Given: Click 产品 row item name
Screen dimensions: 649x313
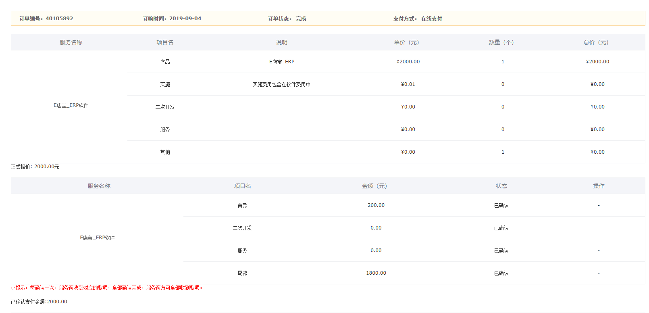Looking at the screenshot, I should point(165,62).
